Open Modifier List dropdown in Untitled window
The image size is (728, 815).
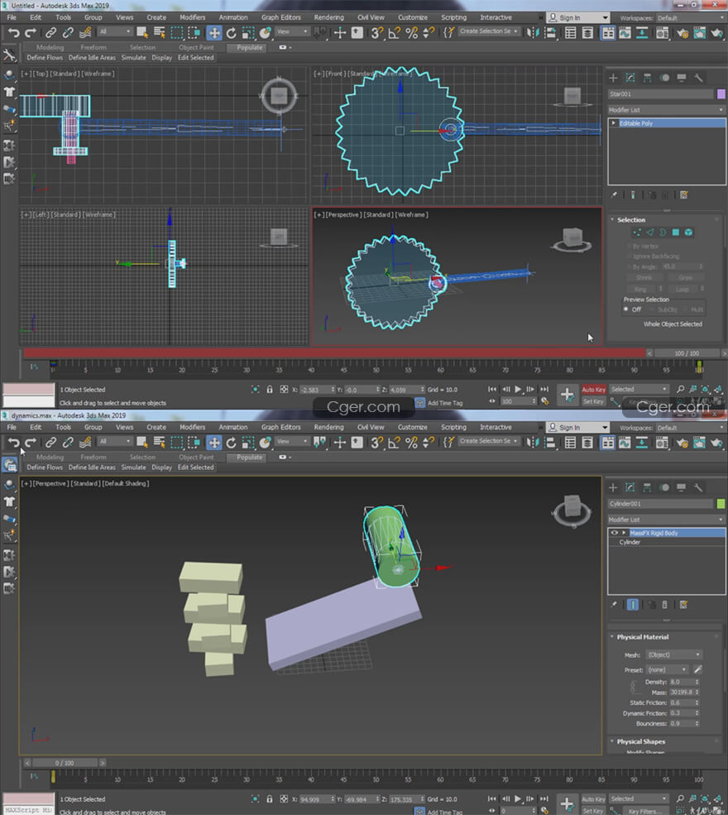pyautogui.click(x=666, y=110)
